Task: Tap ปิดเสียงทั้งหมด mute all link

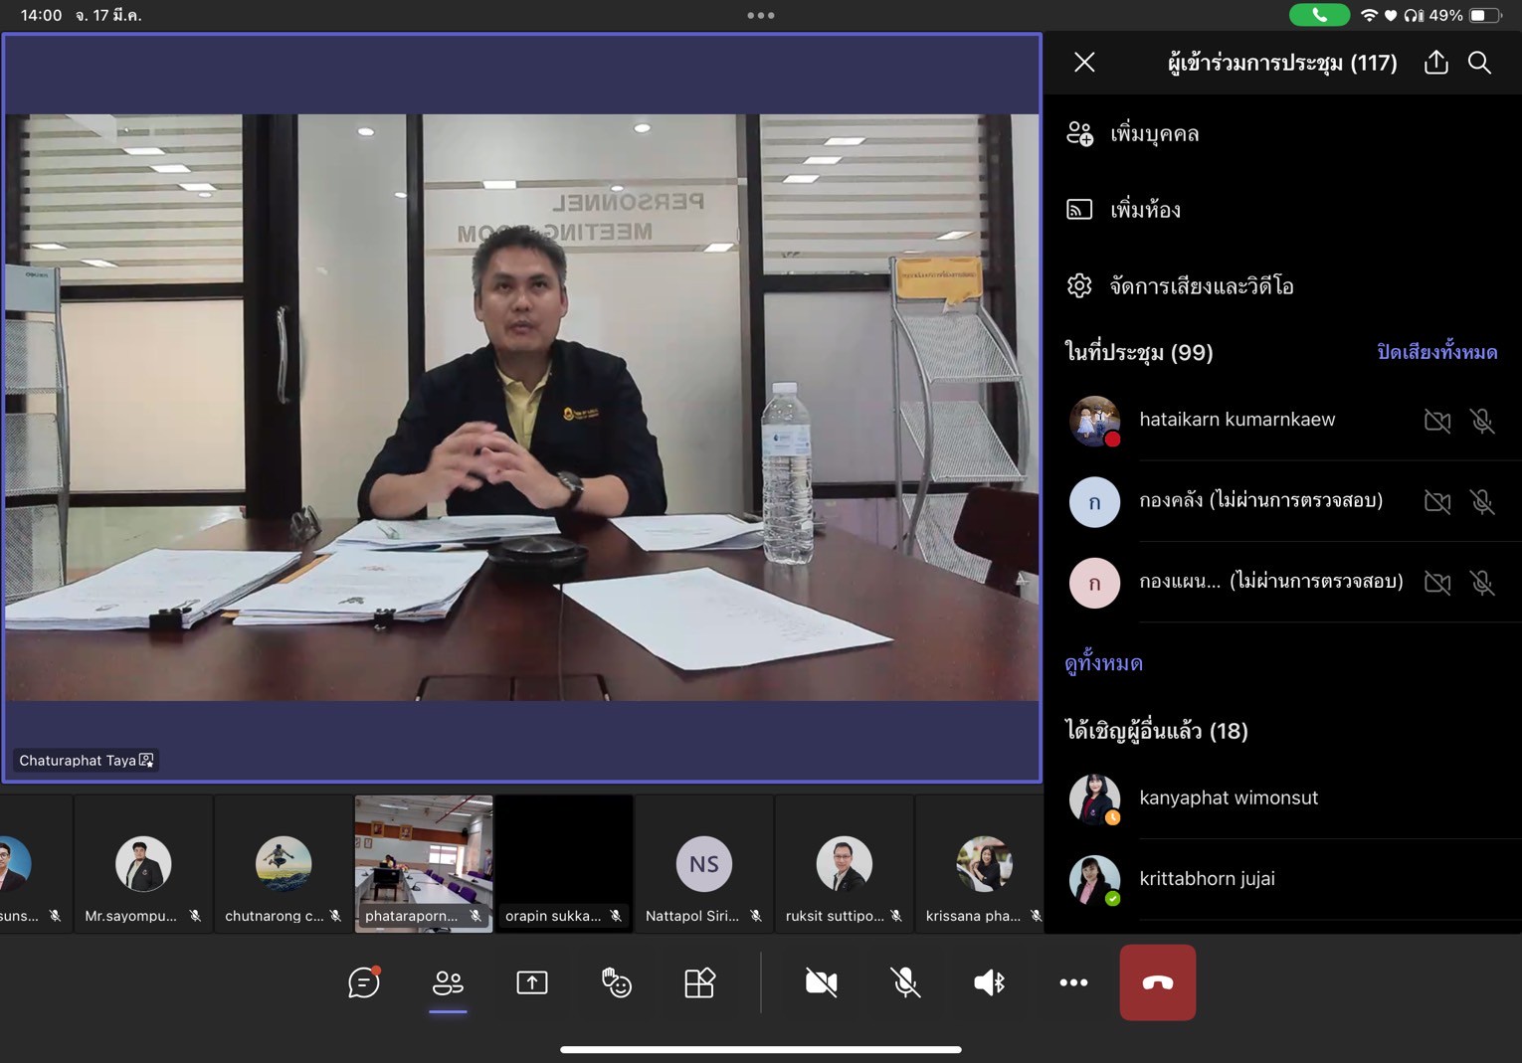Action: 1436,352
